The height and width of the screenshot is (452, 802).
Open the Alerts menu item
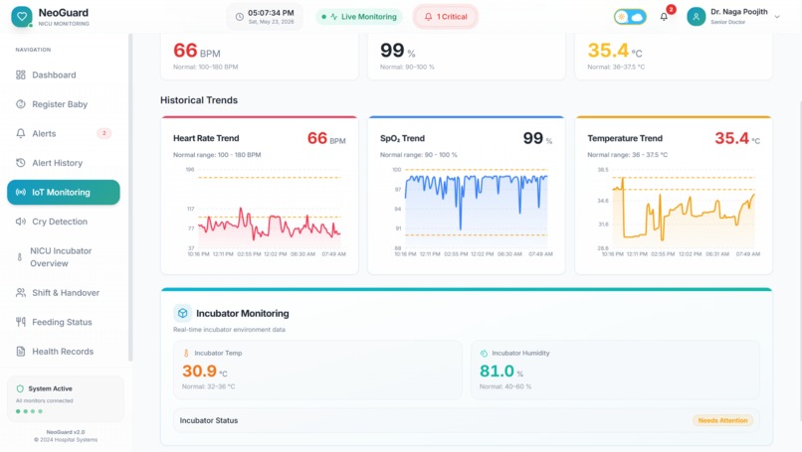point(64,134)
